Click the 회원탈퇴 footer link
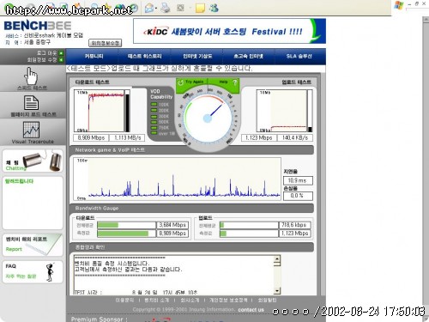The width and height of the screenshot is (429, 322). (267, 301)
